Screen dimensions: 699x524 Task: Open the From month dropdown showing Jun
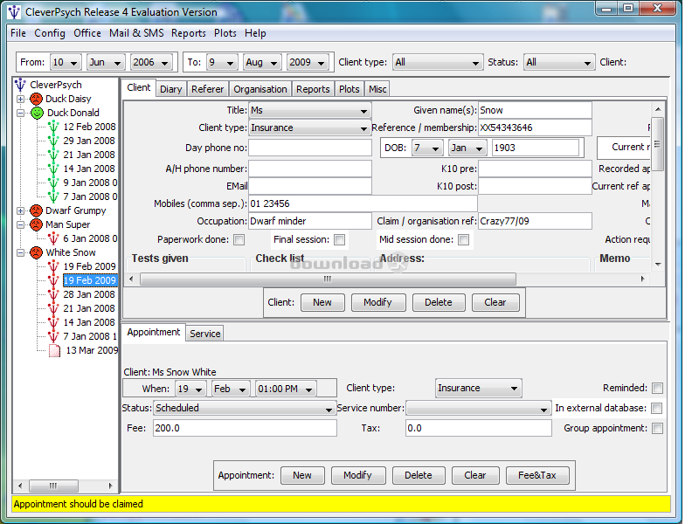click(x=106, y=62)
